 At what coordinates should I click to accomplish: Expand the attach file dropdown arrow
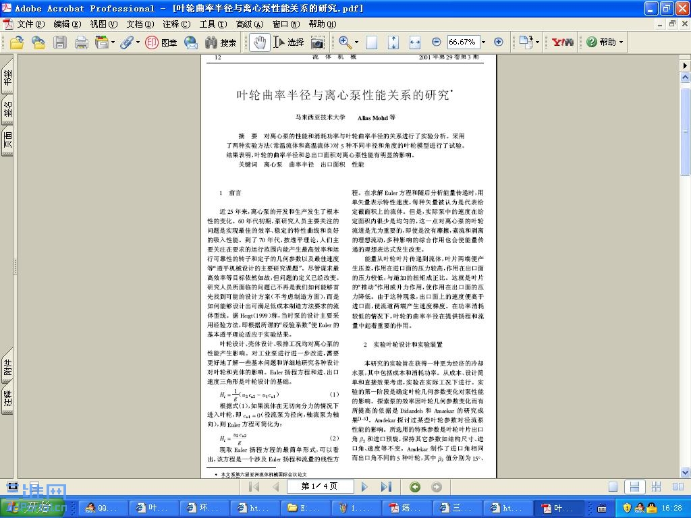(138, 42)
